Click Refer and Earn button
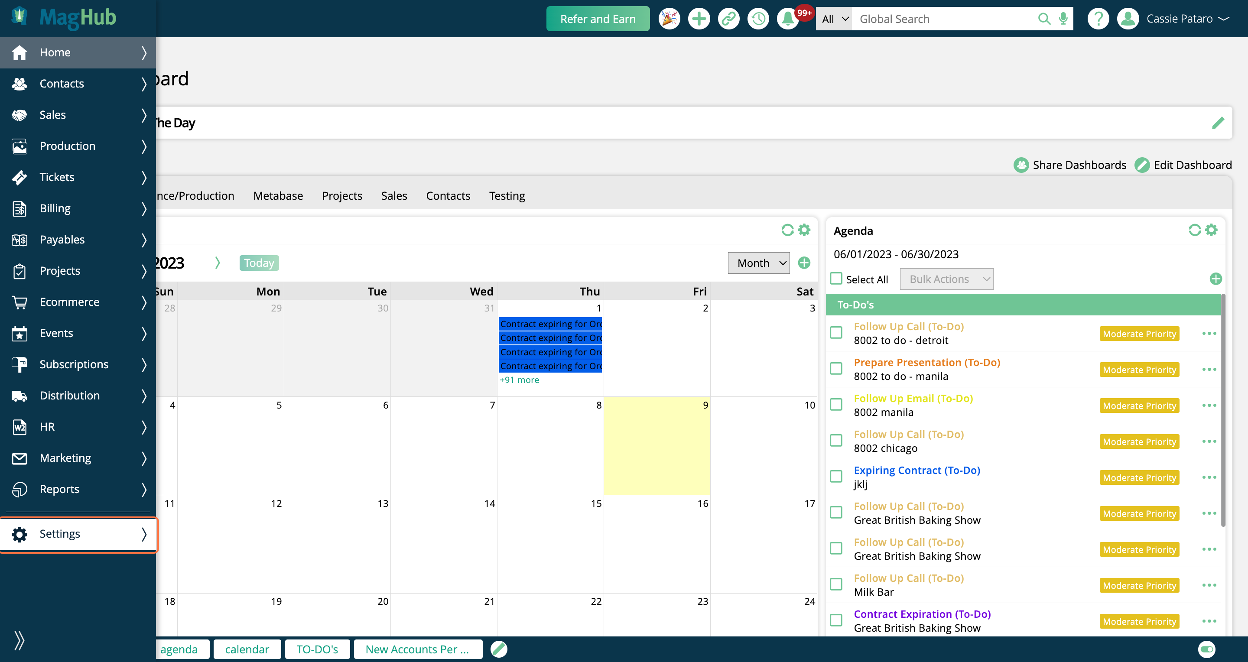Viewport: 1248px width, 662px height. click(x=598, y=19)
